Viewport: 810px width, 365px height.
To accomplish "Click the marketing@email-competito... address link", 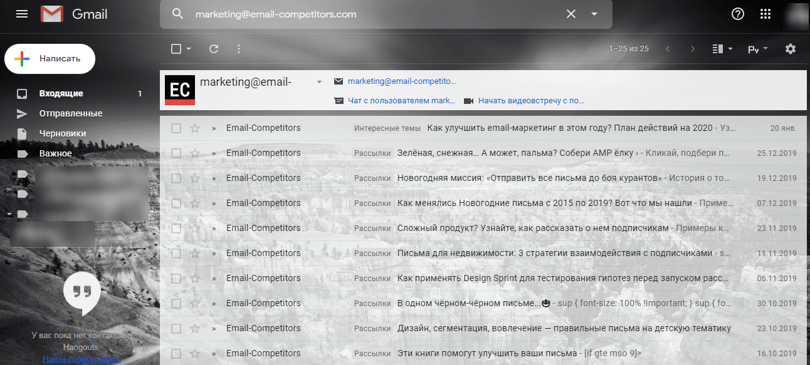I will 402,81.
